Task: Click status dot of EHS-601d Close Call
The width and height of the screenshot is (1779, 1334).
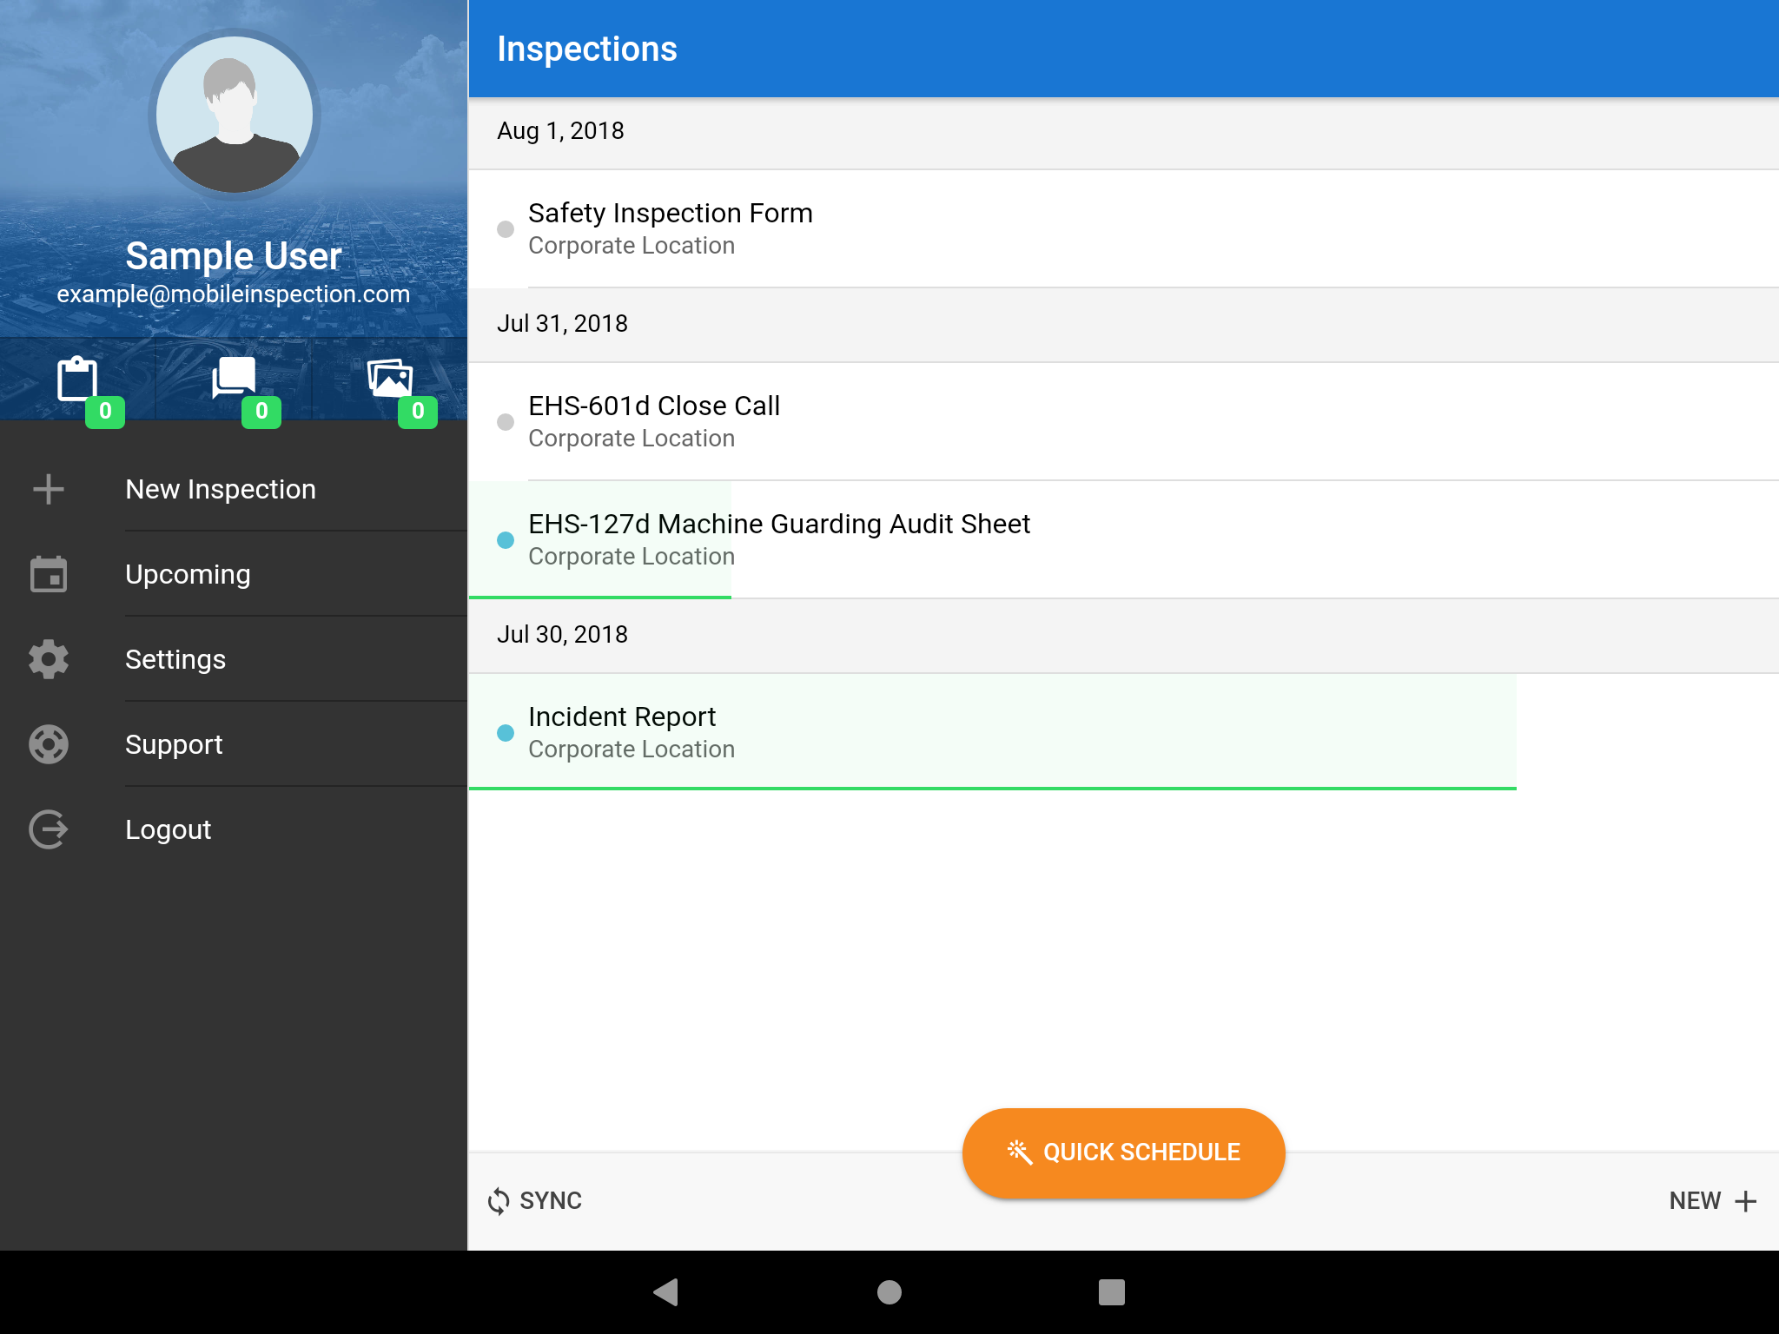Action: 506,422
